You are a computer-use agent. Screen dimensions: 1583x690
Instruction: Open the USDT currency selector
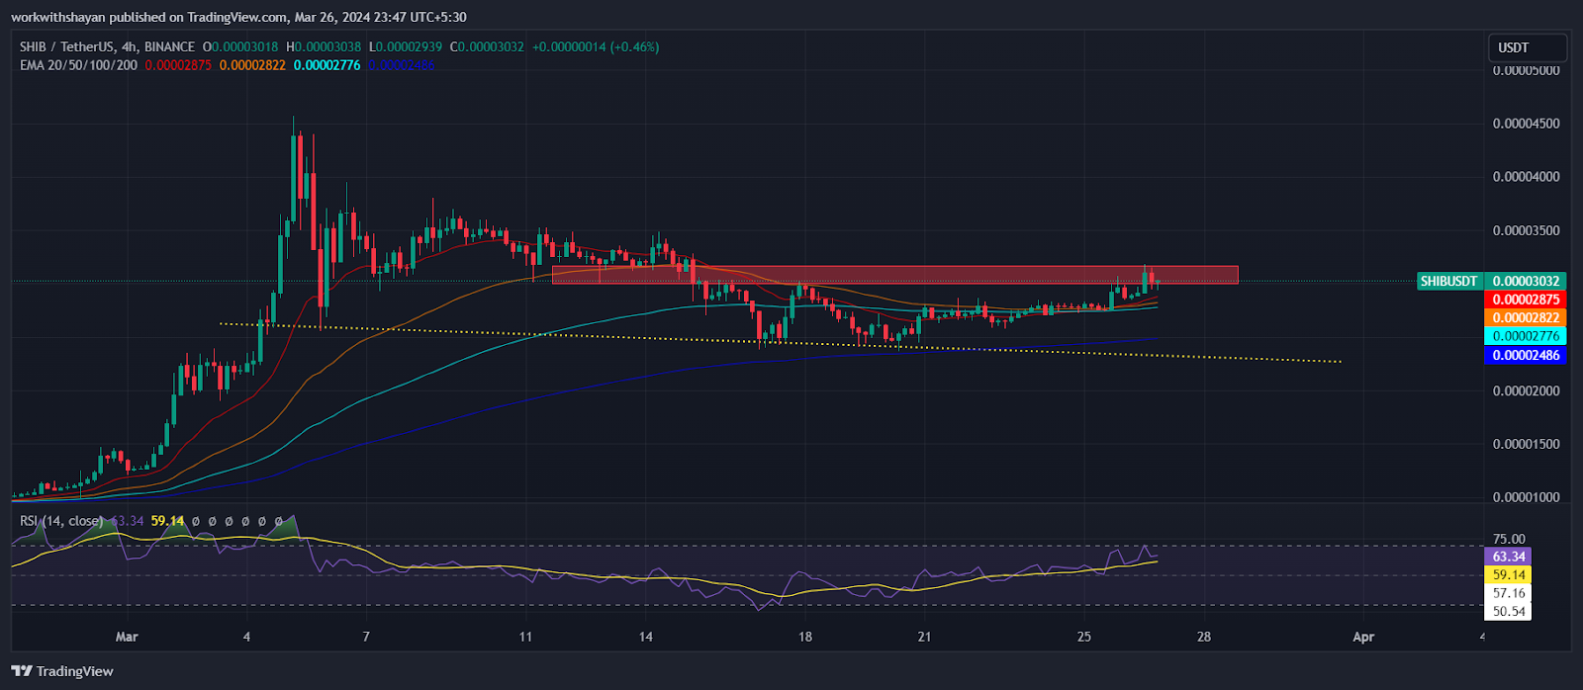pos(1527,47)
